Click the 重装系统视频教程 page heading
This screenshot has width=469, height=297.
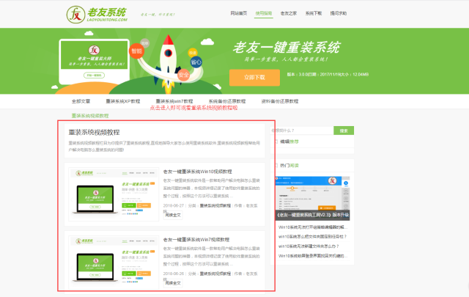click(94, 132)
